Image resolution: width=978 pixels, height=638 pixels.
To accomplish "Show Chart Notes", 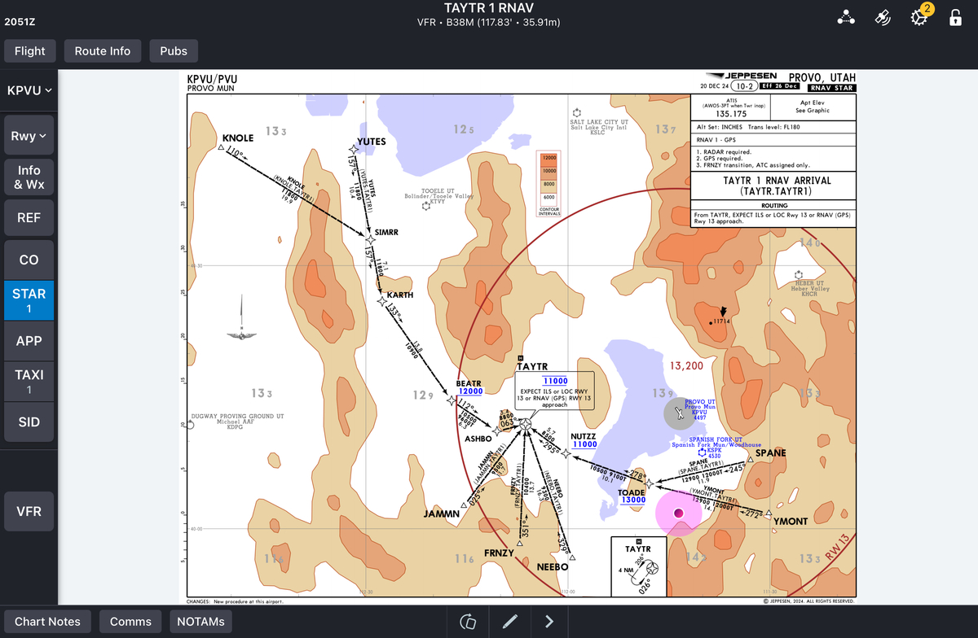I will click(47, 622).
